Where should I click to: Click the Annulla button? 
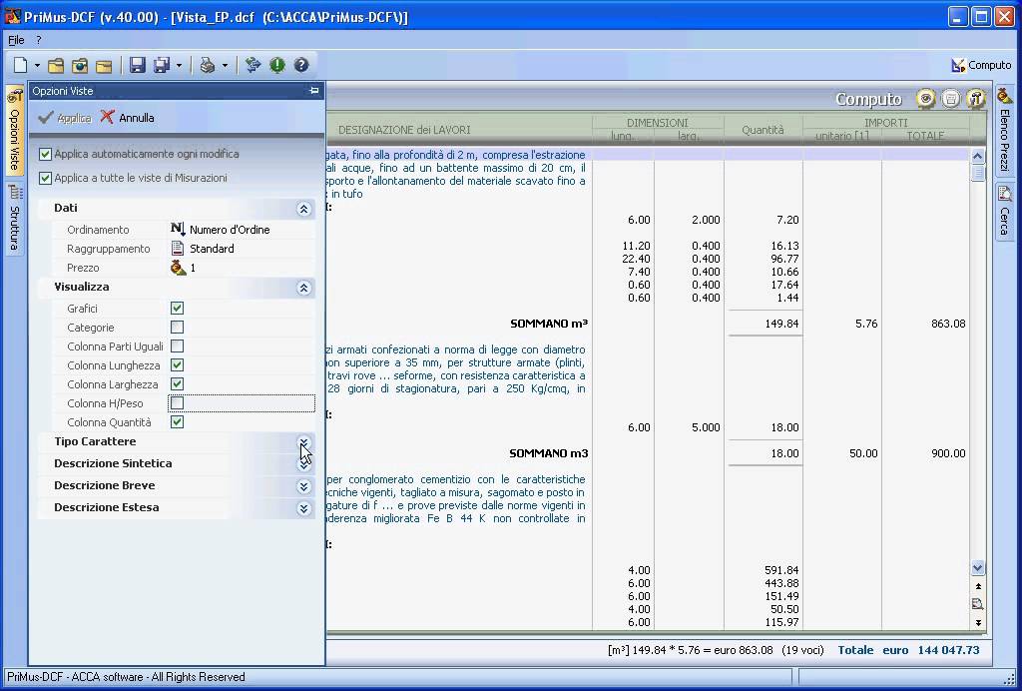(x=128, y=118)
